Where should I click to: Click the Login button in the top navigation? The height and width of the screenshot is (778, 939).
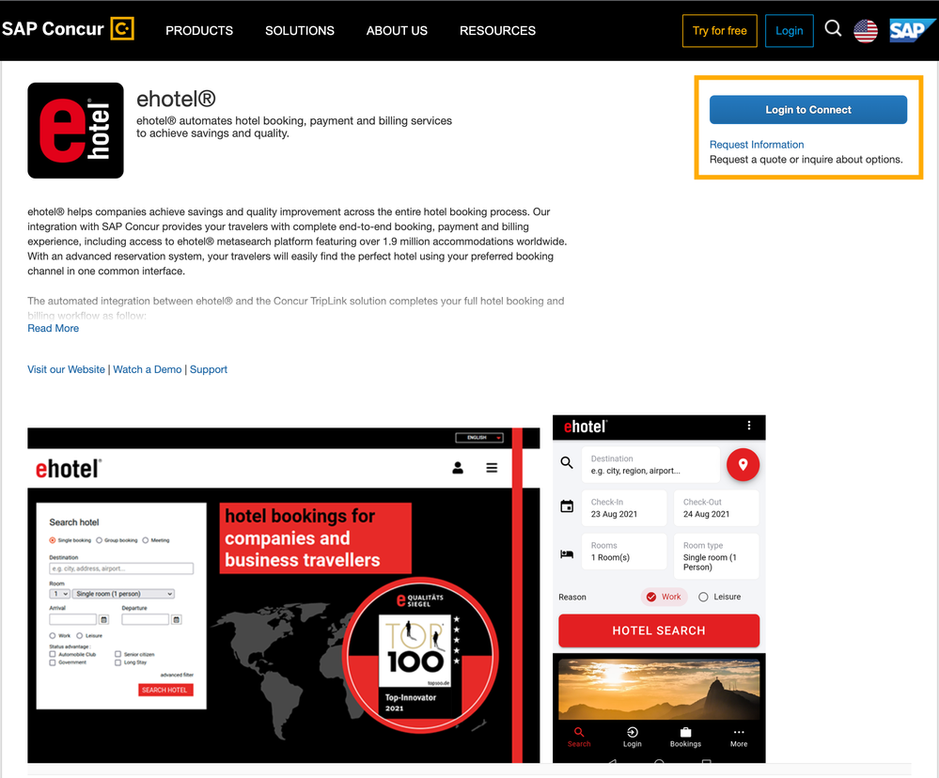click(x=790, y=30)
